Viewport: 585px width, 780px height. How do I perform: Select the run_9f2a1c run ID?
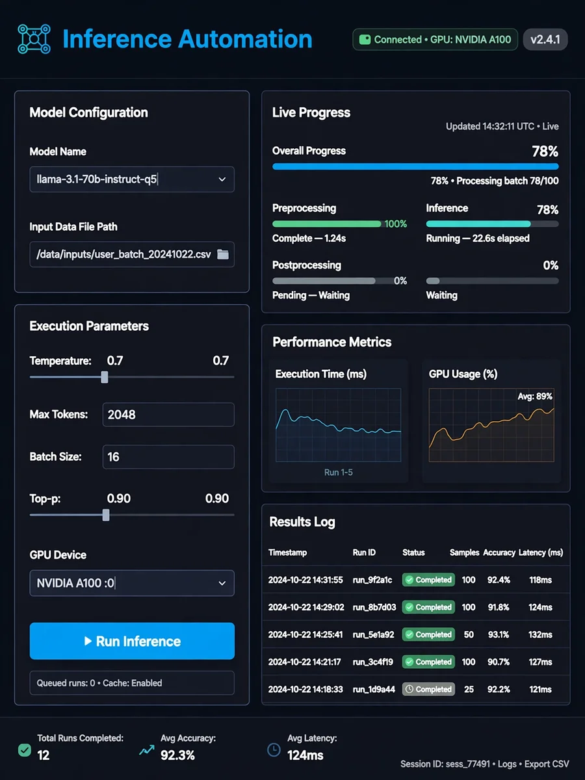[372, 580]
